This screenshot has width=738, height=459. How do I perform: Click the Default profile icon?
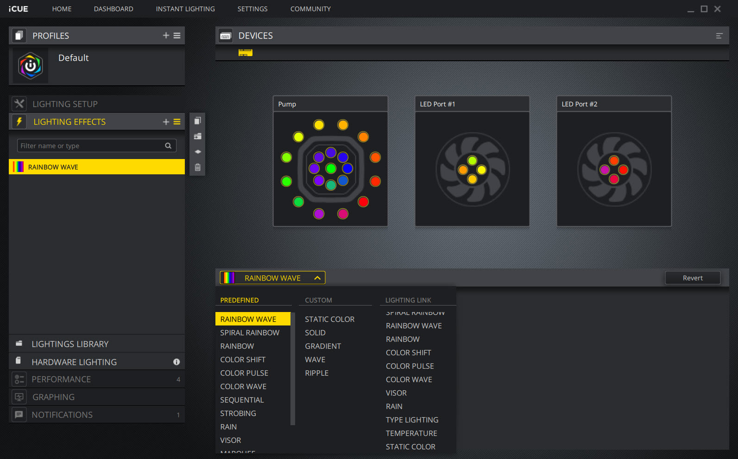tap(30, 66)
